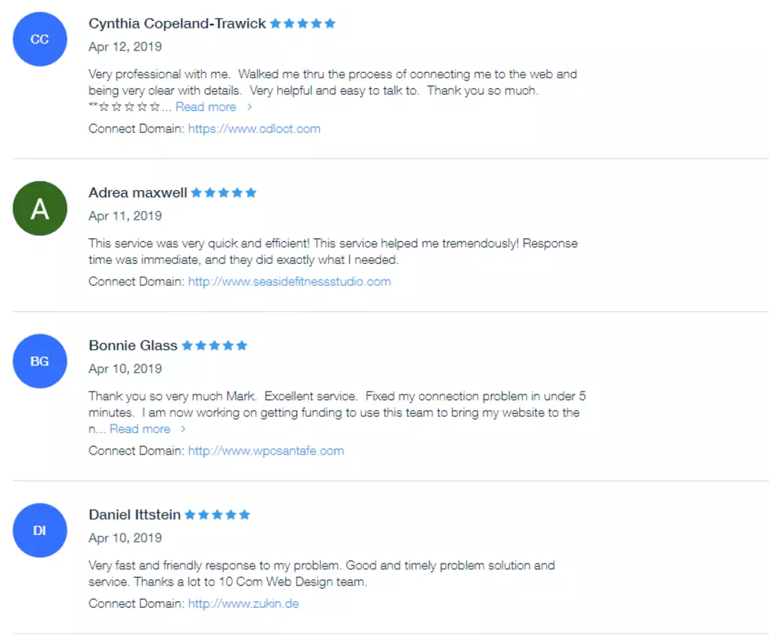Image resolution: width=769 pixels, height=635 pixels.
Task: Click reviewer name Cynthia Copeland-Trawick
Action: coord(177,23)
